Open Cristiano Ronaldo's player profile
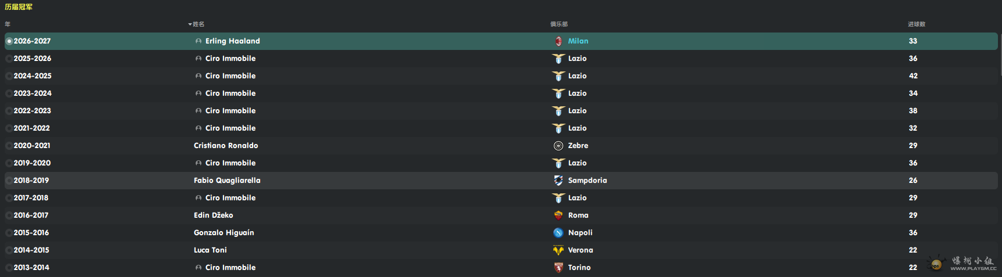Image resolution: width=1002 pixels, height=277 pixels. pos(226,146)
